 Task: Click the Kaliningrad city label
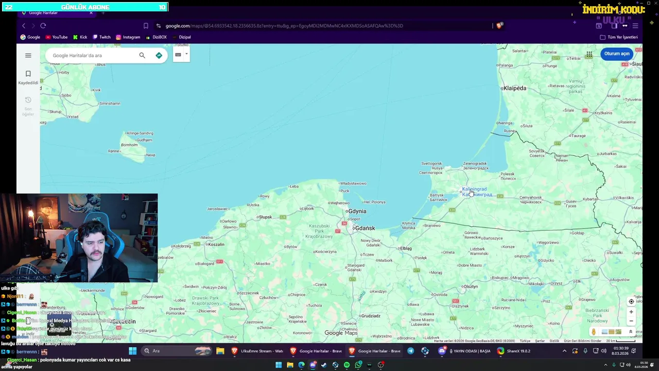(x=477, y=192)
